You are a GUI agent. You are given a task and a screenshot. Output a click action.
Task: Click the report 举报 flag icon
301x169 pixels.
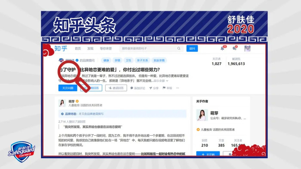tap(164, 88)
